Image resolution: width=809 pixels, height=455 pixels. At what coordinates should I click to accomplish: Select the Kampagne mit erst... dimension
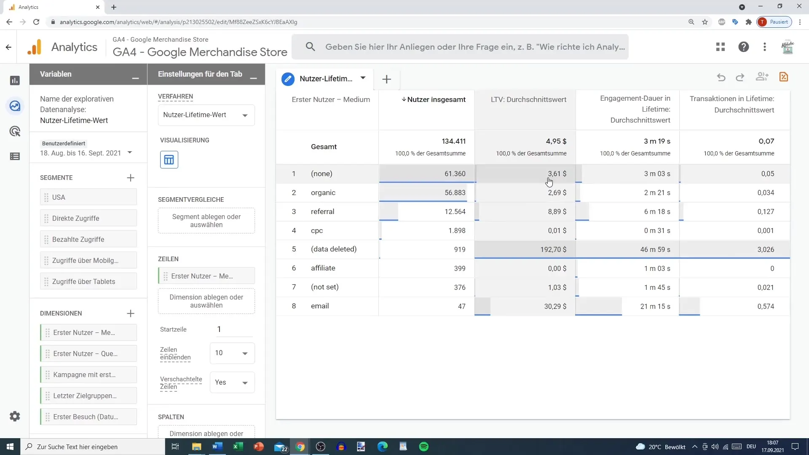click(88, 375)
